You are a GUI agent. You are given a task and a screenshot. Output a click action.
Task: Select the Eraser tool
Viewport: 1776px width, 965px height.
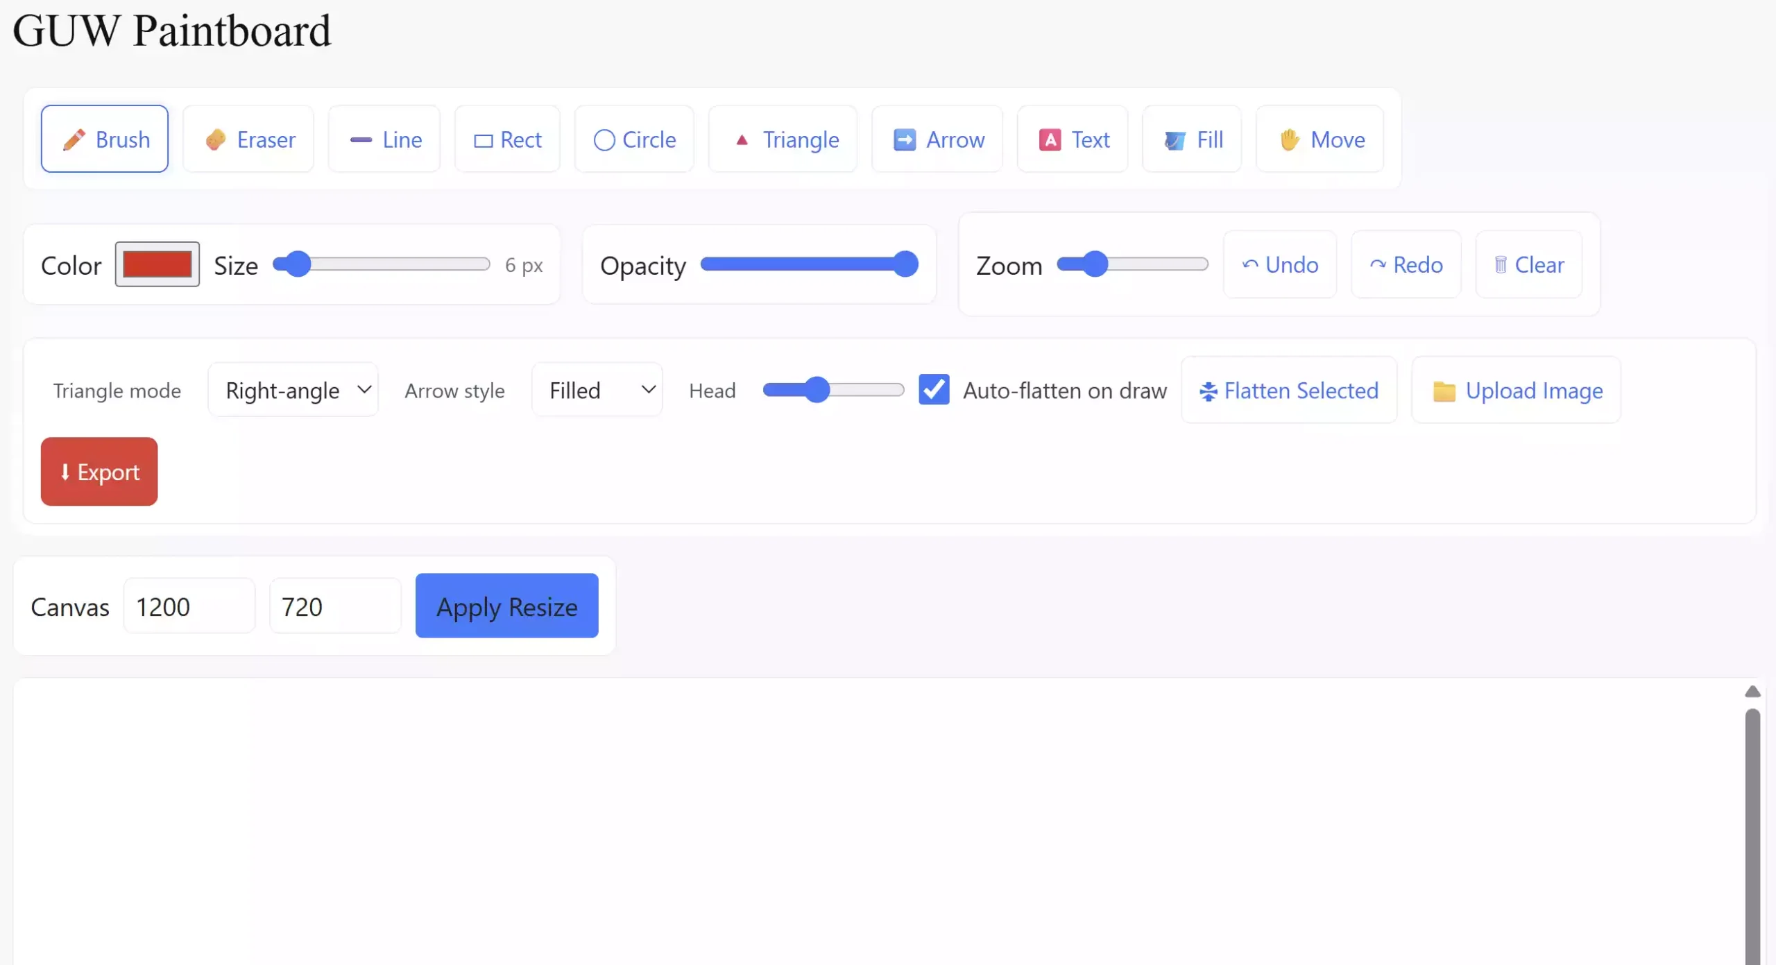(x=248, y=139)
